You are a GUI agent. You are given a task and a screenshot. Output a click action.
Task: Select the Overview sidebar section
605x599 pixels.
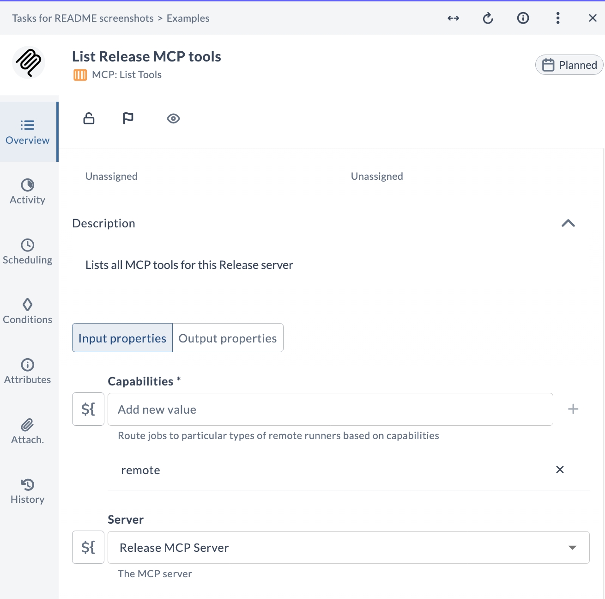[27, 131]
